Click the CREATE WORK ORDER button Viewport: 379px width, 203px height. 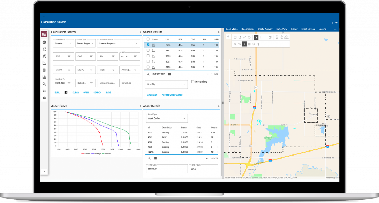[x=172, y=95]
